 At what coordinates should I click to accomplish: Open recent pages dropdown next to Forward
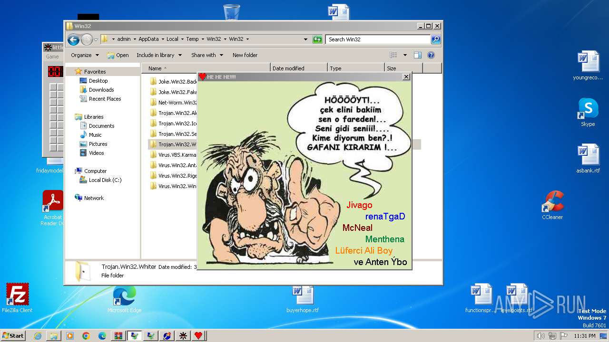(x=96, y=39)
